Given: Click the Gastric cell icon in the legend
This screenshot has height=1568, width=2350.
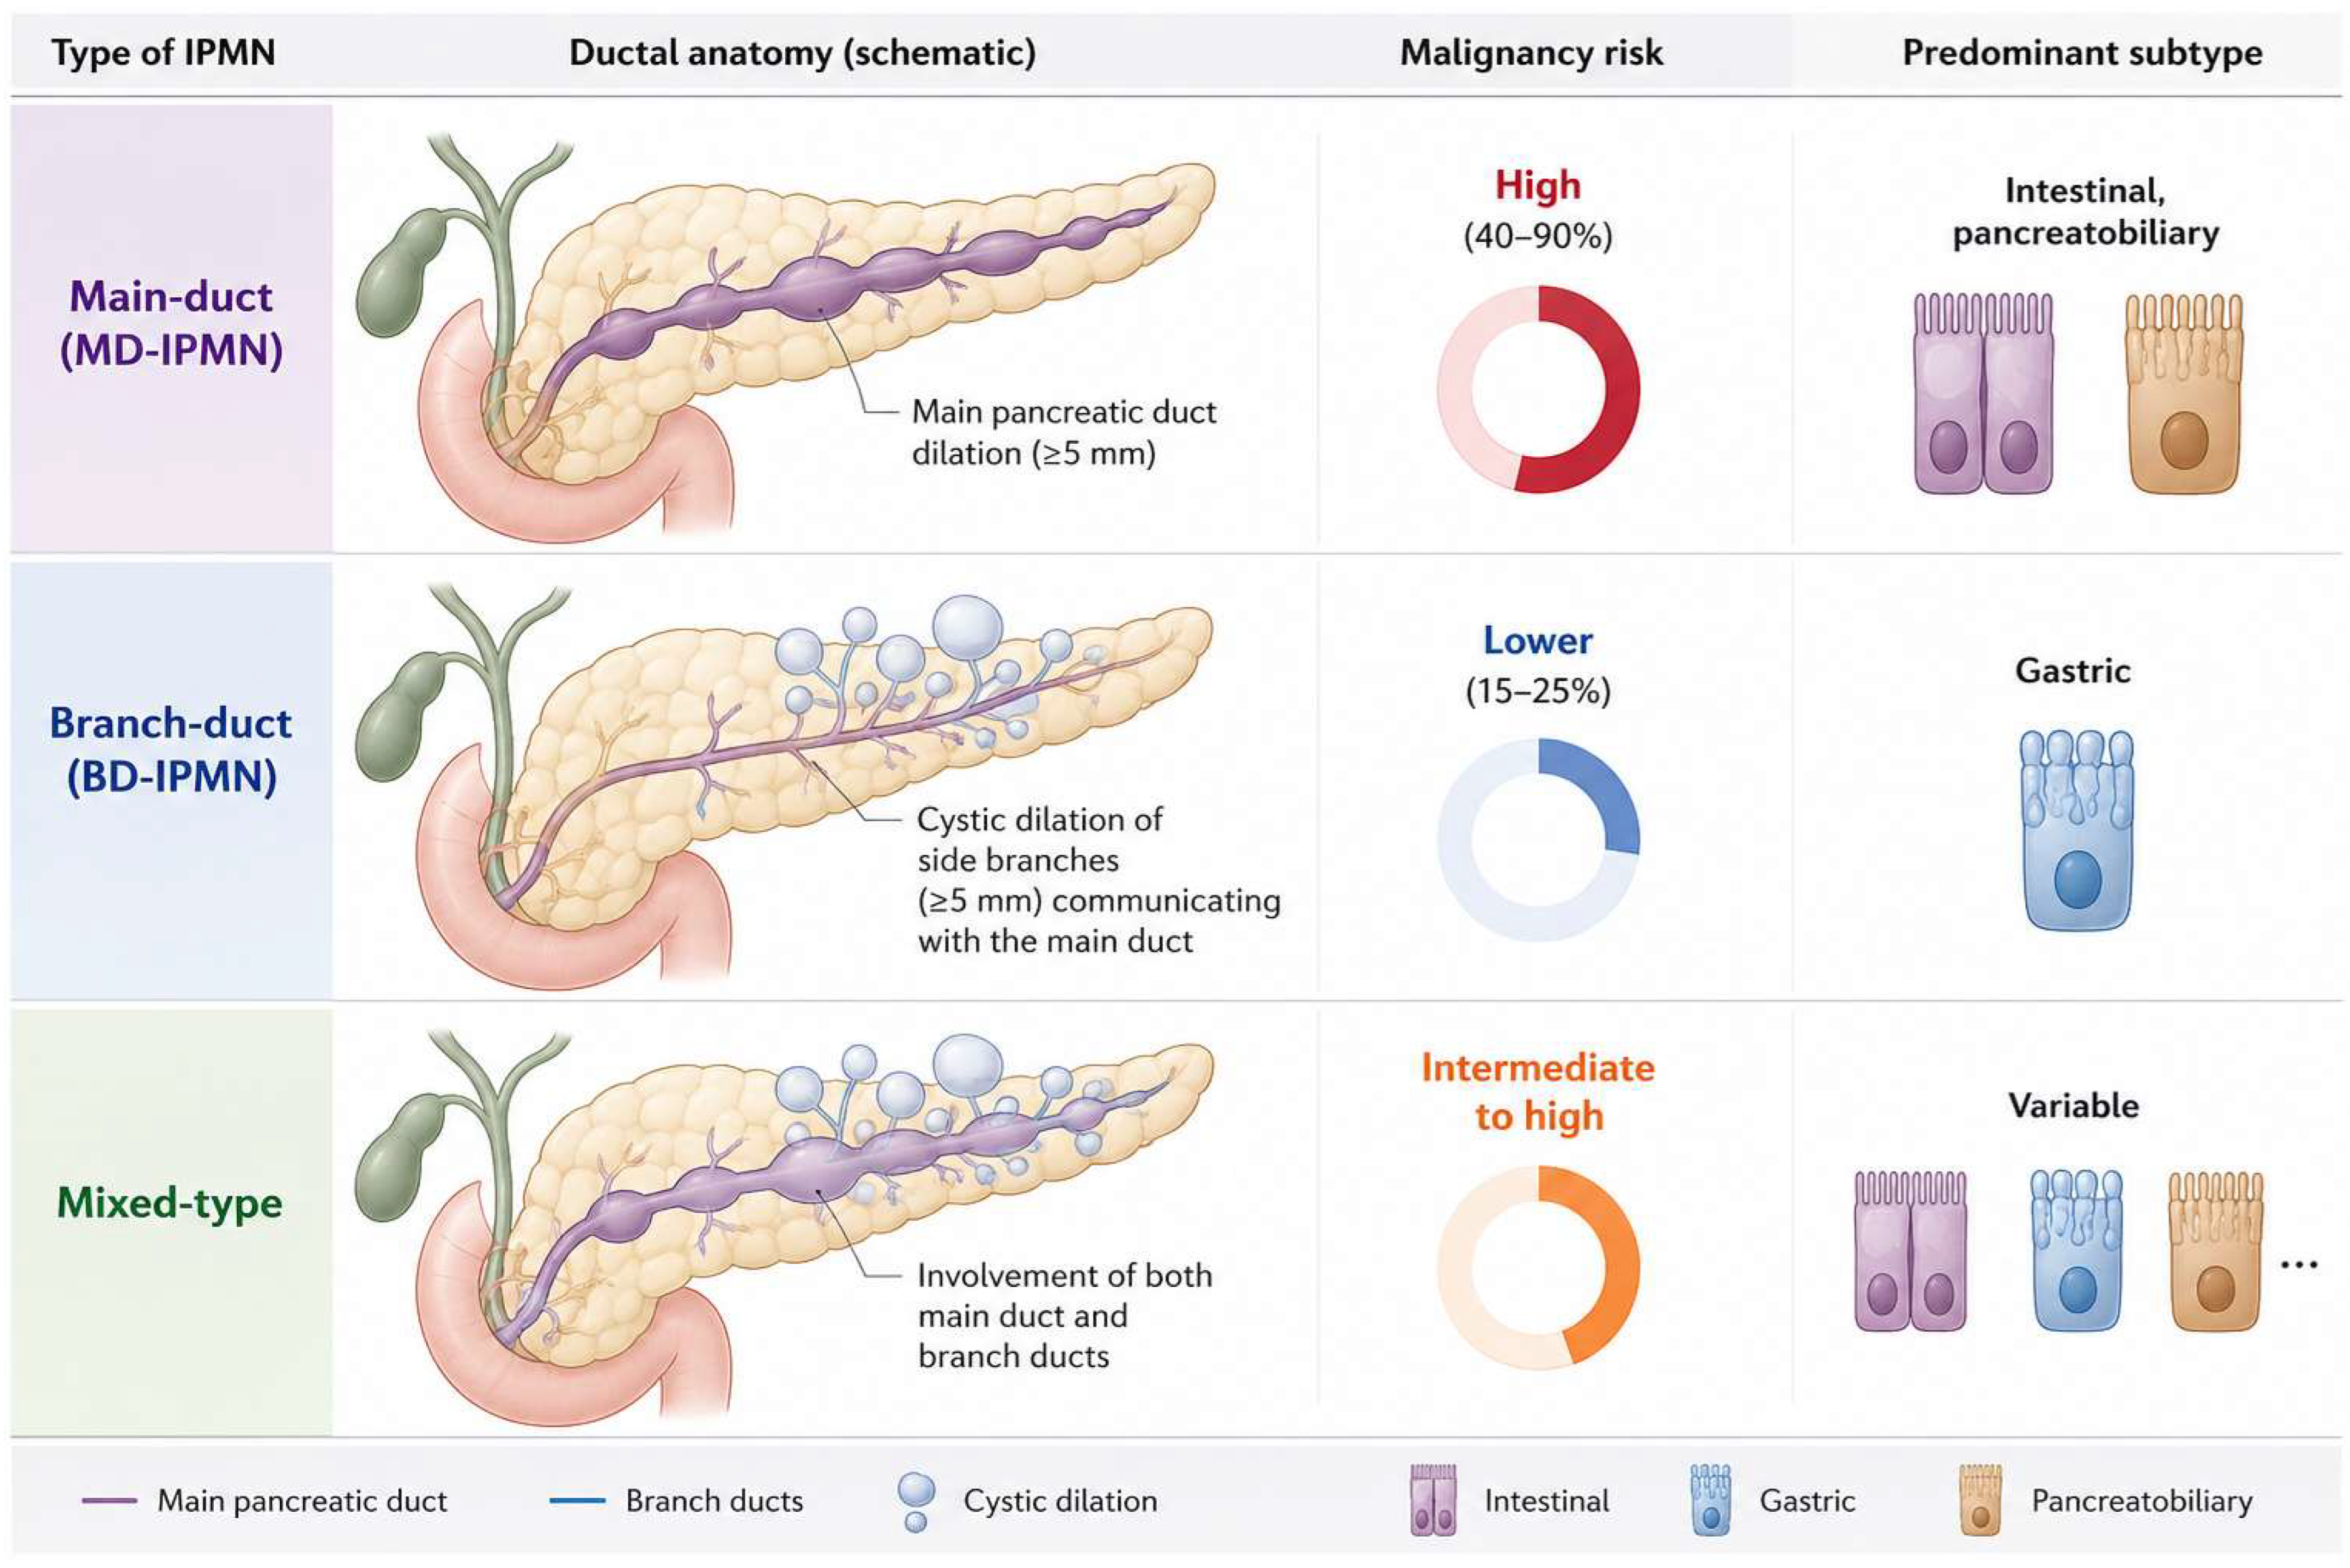Looking at the screenshot, I should point(1710,1499).
